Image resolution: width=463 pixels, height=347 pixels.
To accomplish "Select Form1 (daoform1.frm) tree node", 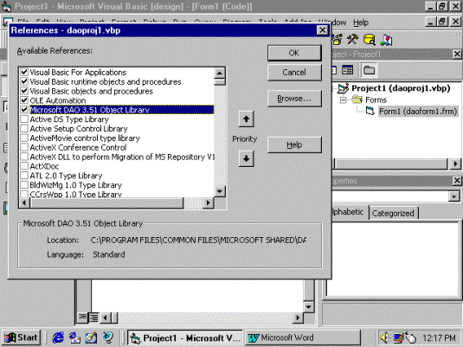I will [418, 112].
